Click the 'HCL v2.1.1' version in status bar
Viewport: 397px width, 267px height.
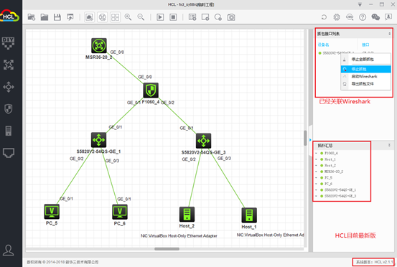383,262
